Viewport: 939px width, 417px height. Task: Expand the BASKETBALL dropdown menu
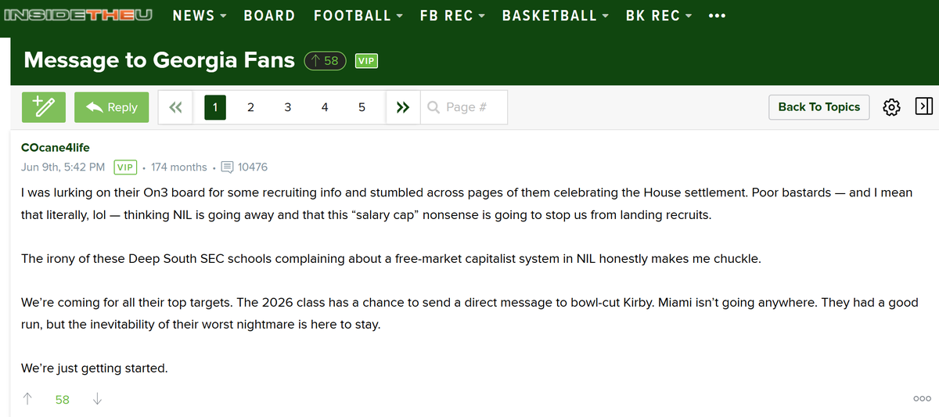click(x=556, y=16)
